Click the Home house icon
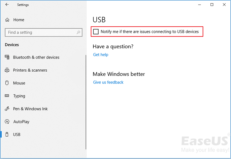The height and width of the screenshot is (159, 231). click(x=7, y=20)
